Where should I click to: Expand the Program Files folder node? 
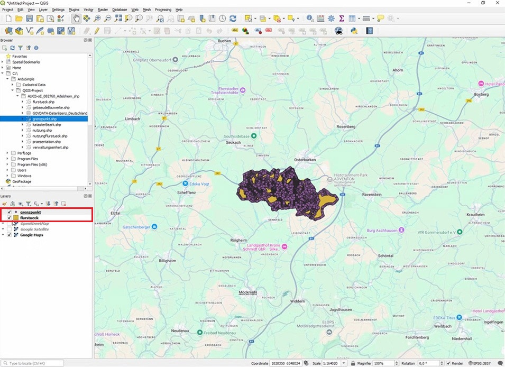[x=7, y=159]
